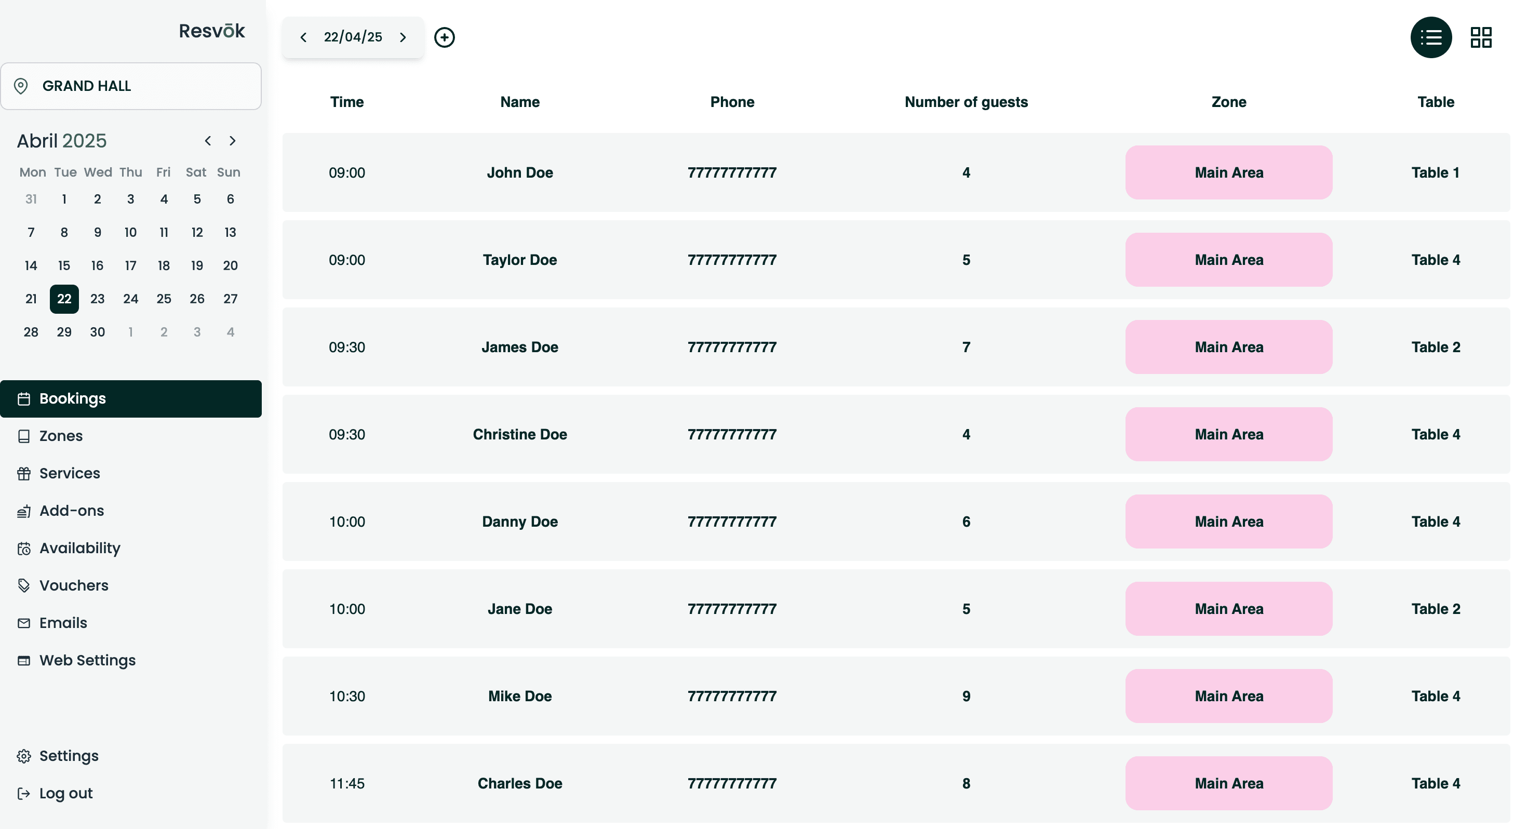Open the Settings gear item
Image resolution: width=1527 pixels, height=829 pixels.
tap(68, 755)
